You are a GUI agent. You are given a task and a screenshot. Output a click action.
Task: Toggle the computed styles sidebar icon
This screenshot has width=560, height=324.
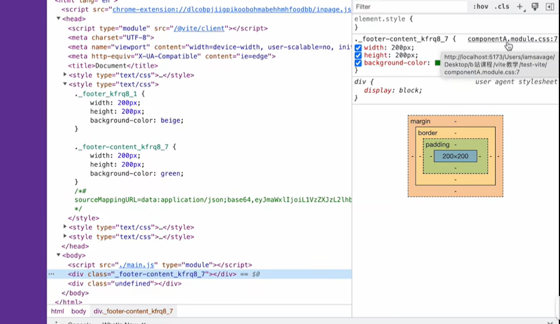tap(550, 7)
